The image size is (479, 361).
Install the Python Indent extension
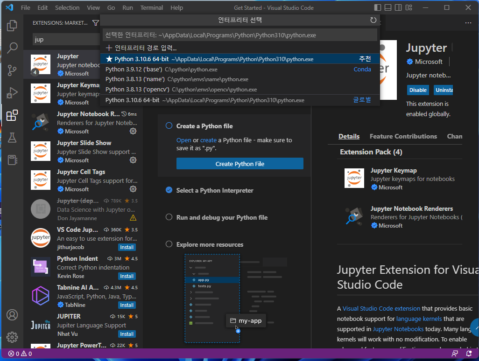pyautogui.click(x=127, y=276)
